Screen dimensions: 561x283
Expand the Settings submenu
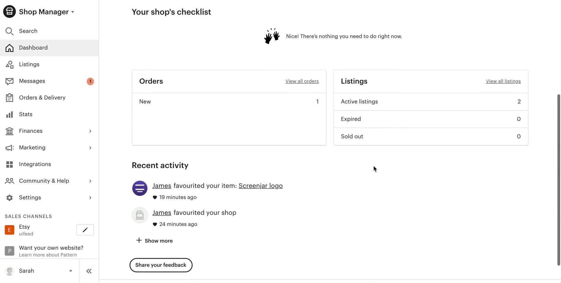tap(90, 198)
